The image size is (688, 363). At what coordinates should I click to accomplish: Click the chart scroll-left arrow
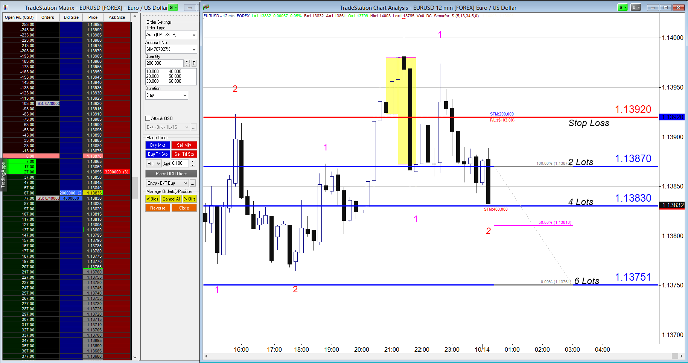click(206, 356)
